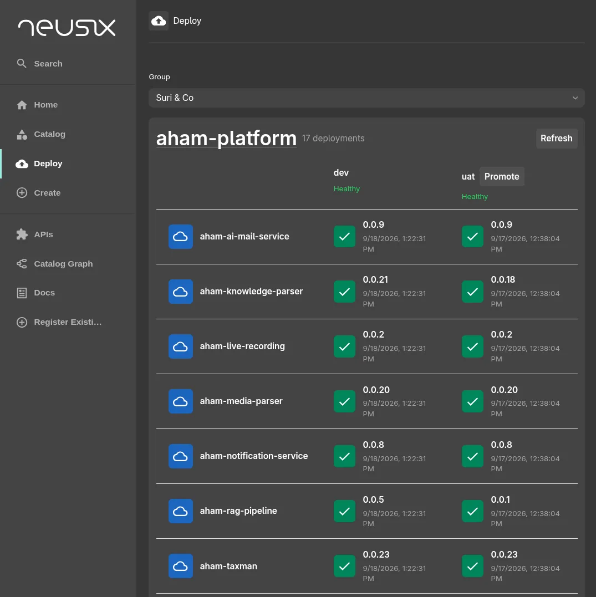Click uat status check for aham-media-parser
Screen dimensions: 596x597
pos(472,401)
